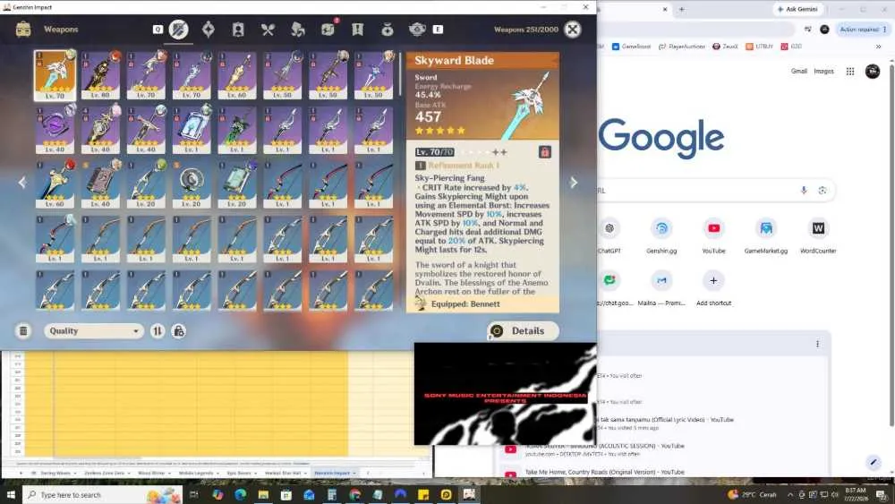Click the Q previous-tab key hint
Screen dimensions: 895x504
pyautogui.click(x=158, y=30)
